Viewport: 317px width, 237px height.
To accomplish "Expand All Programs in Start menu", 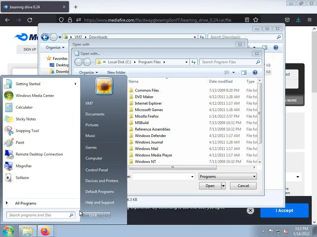I will click(26, 203).
